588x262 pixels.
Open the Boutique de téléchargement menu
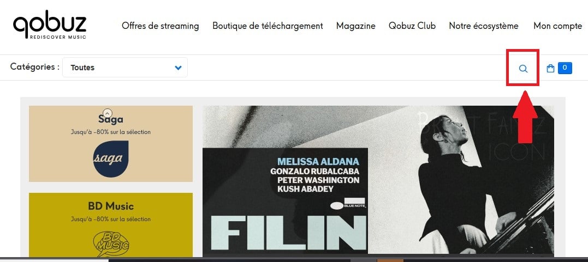[268, 26]
